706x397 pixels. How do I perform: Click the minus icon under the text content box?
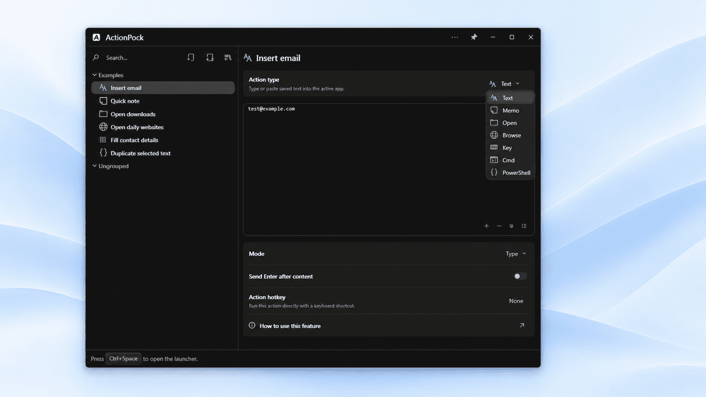[499, 226]
